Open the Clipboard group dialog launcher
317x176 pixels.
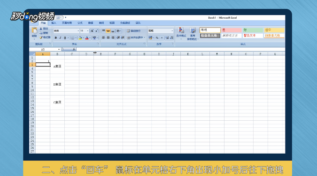tap(50, 44)
